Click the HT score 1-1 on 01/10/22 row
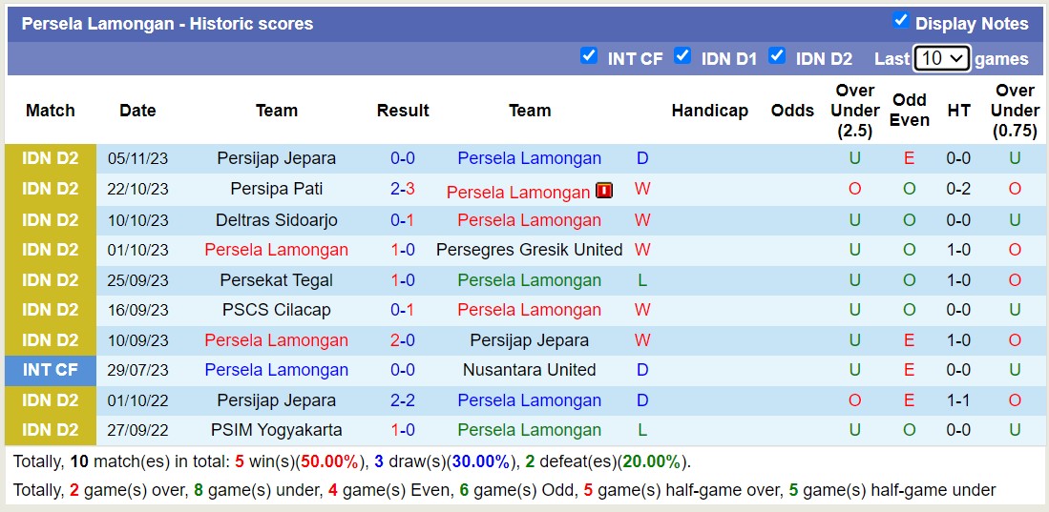Screen dimensions: 1049x512 coord(958,400)
